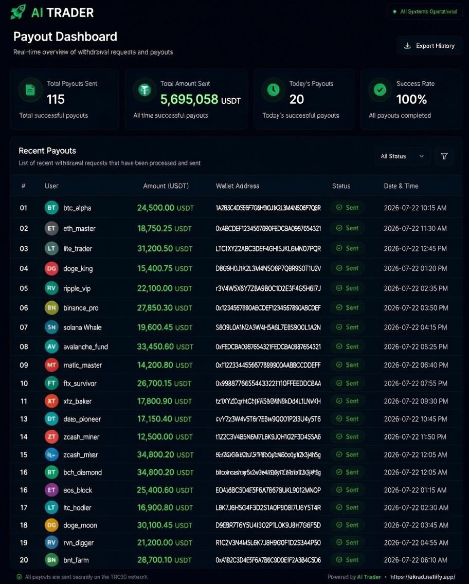This screenshot has width=469, height=584.
Task: Click the ET avatar for eth_master
Action: pyautogui.click(x=51, y=228)
